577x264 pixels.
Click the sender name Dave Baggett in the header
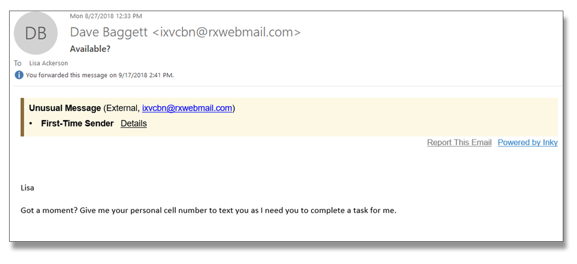109,32
